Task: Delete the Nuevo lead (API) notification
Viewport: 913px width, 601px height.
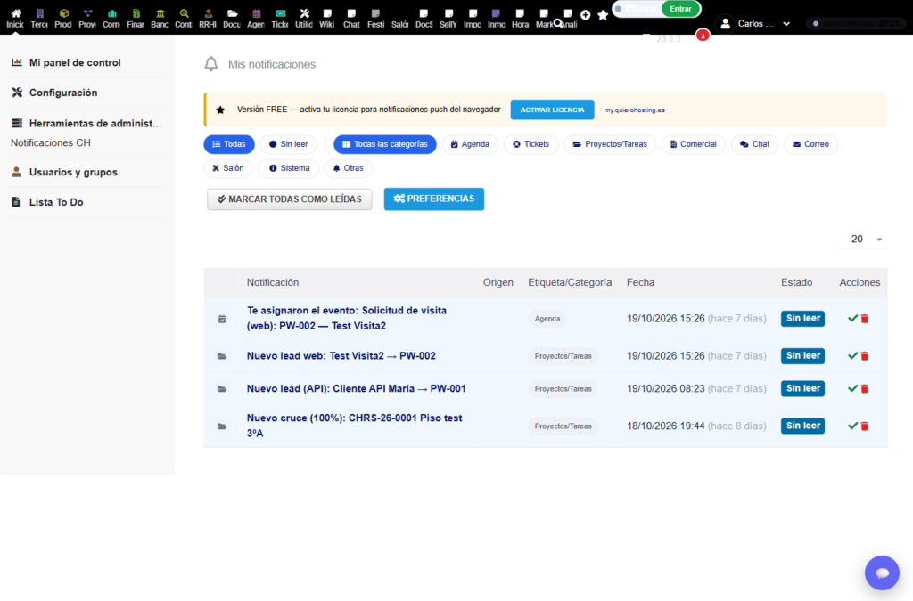Action: [865, 388]
